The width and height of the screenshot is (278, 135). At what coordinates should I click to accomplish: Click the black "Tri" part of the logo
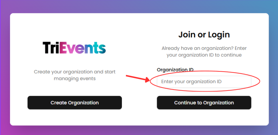click(51, 48)
